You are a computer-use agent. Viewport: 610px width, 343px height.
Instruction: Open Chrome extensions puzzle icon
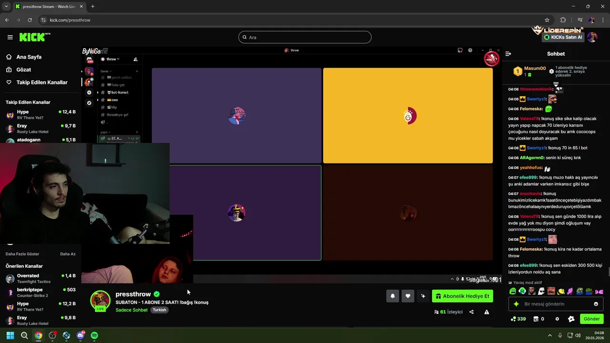pyautogui.click(x=563, y=20)
